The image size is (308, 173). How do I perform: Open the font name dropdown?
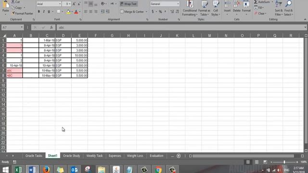[x=60, y=4]
